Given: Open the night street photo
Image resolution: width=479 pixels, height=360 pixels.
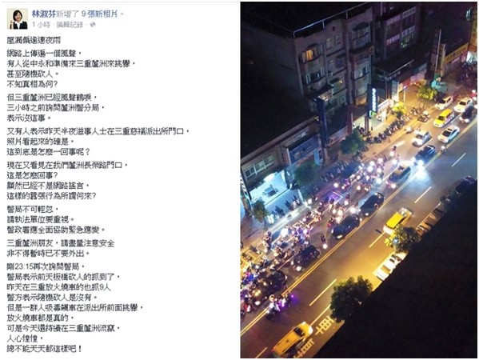Looking at the screenshot, I should click(358, 180).
